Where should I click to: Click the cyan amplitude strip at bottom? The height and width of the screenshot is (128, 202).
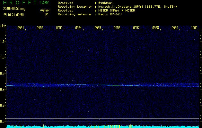[x=103, y=126]
